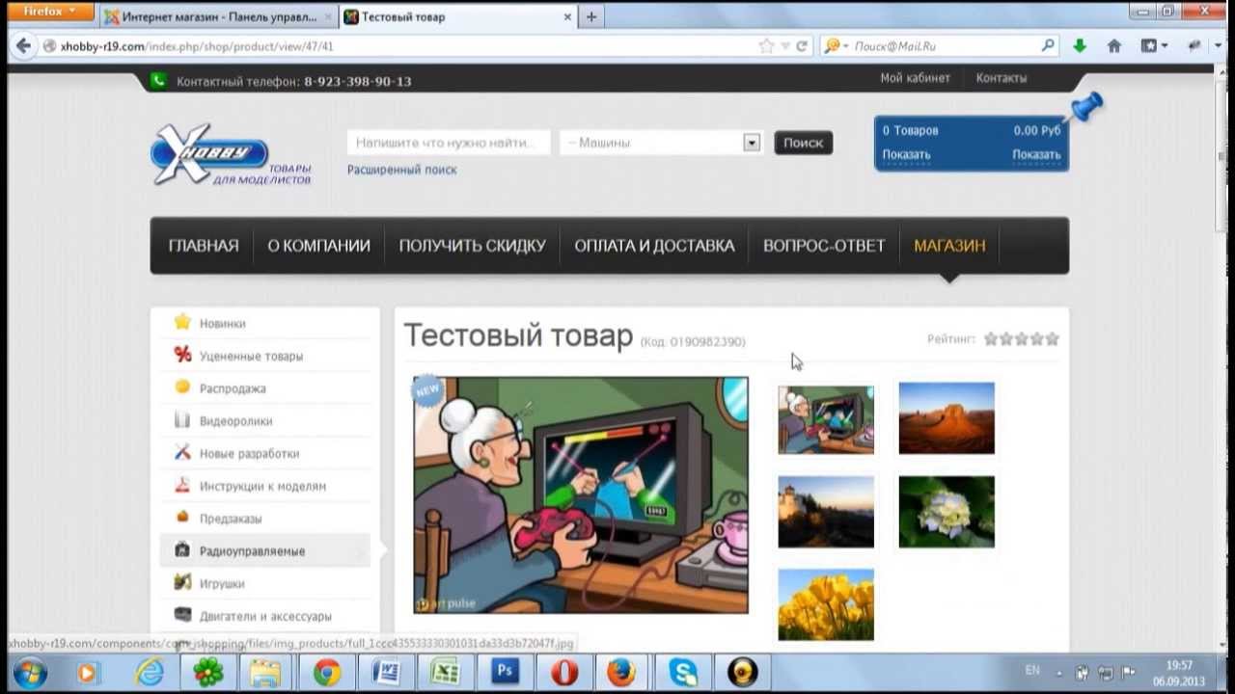Open the О КОМПАНИИ menu item
Viewport: 1235px width, 694px height.
(x=318, y=246)
